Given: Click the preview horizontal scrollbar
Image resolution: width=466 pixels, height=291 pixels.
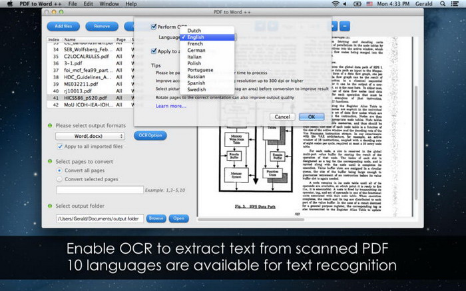Looking at the screenshot, I should coord(251,220).
